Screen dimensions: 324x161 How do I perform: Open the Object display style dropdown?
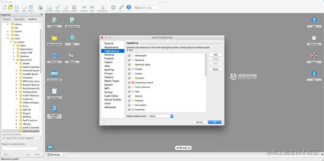click(x=161, y=116)
